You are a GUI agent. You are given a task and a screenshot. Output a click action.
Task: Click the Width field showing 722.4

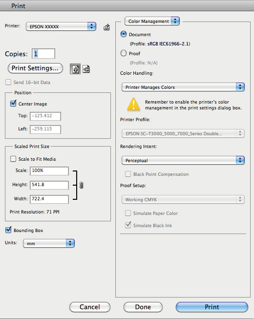pos(49,199)
